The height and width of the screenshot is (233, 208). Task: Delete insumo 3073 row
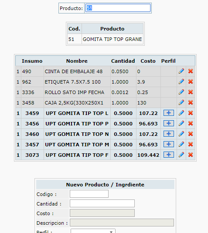coord(191,155)
